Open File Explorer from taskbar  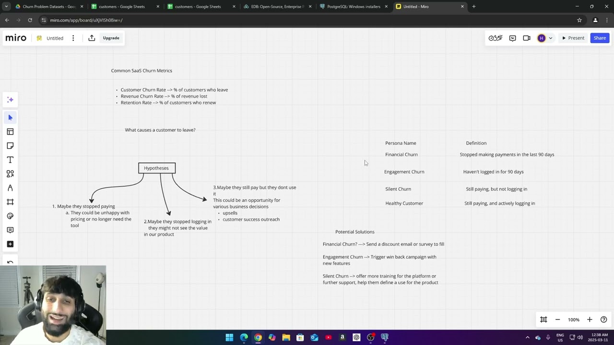point(286,337)
